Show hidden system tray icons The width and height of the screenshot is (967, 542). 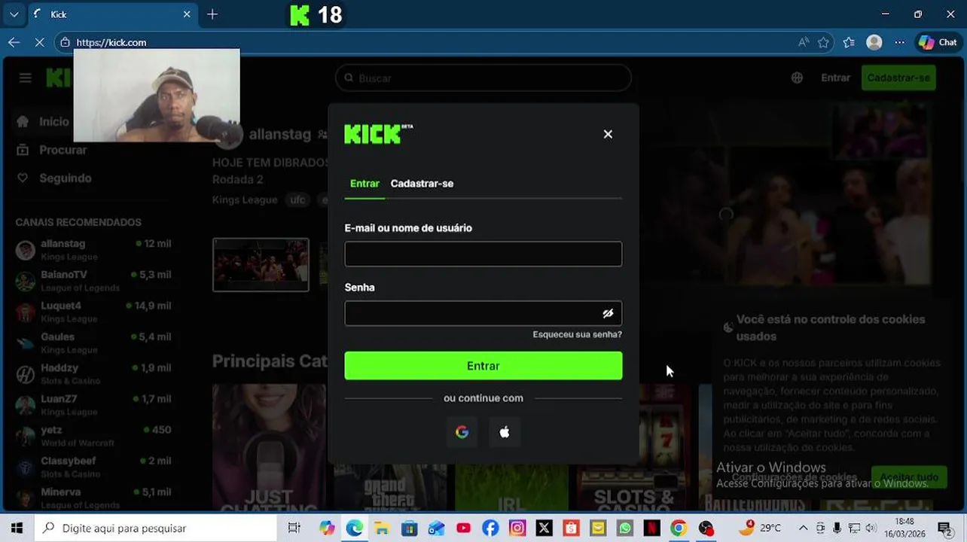pos(803,528)
